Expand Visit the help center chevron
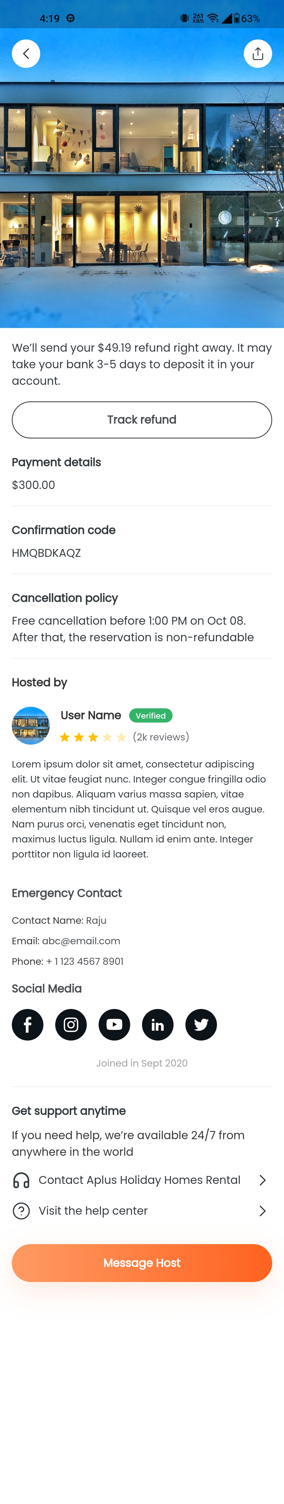 coord(262,1211)
